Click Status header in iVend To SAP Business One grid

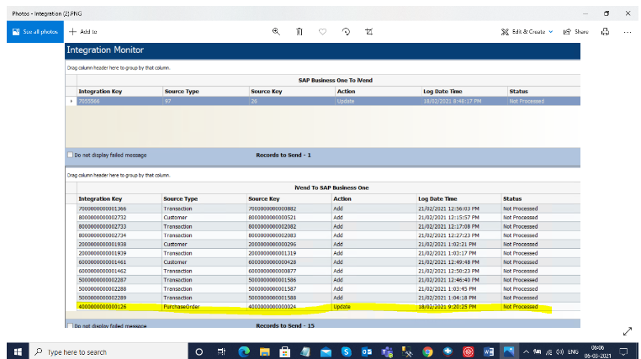coord(541,199)
